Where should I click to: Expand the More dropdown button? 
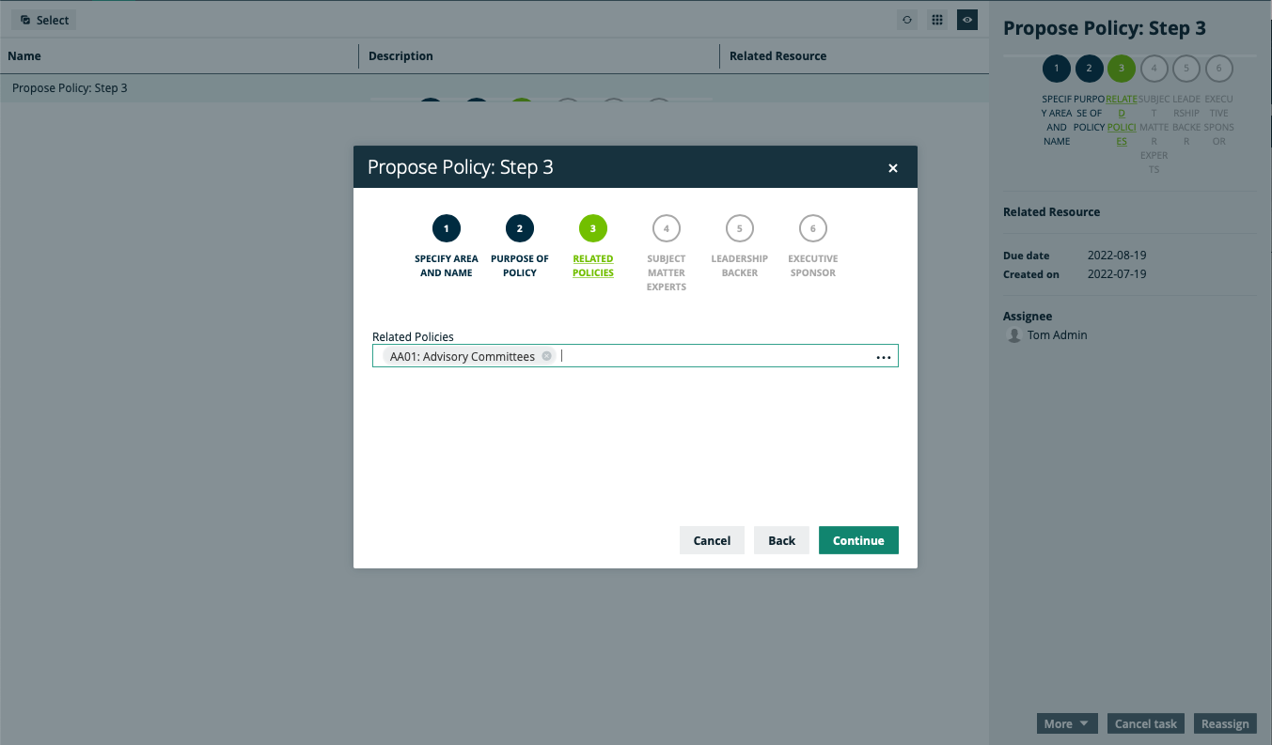tap(1067, 723)
